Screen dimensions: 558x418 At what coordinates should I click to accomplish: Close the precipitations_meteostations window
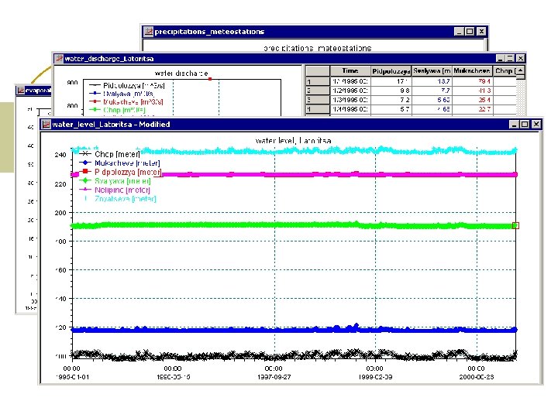(481, 32)
